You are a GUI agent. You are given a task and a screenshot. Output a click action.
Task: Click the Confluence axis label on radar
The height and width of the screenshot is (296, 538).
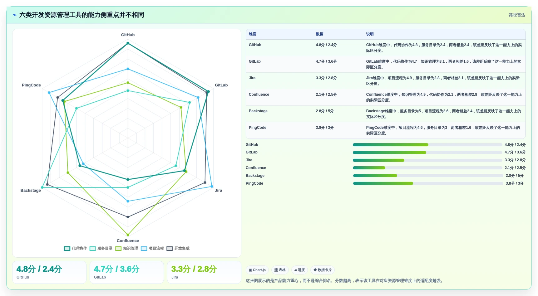click(128, 241)
